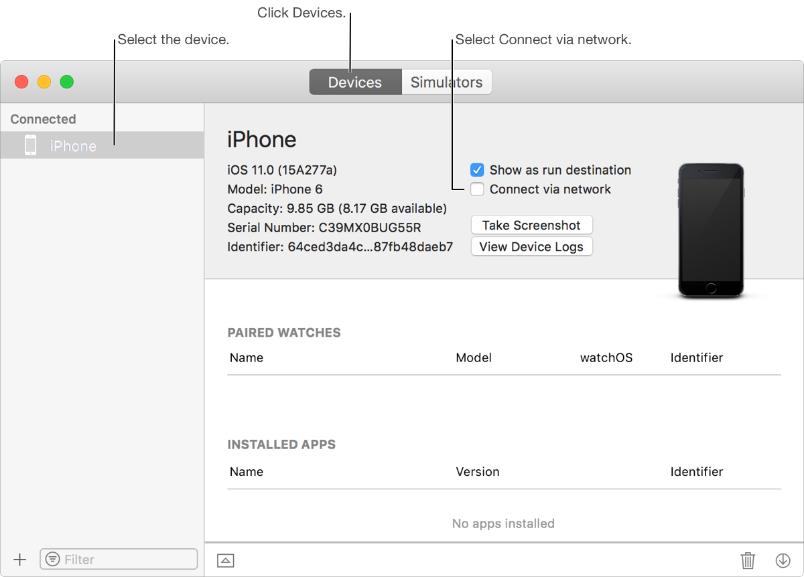Disable Show as run destination
This screenshot has width=804, height=577.
[476, 169]
